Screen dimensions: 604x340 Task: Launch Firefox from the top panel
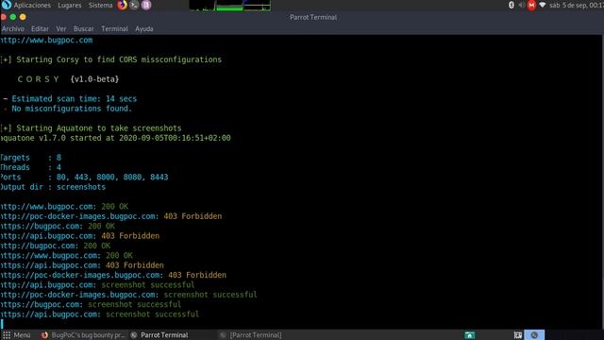click(x=122, y=5)
